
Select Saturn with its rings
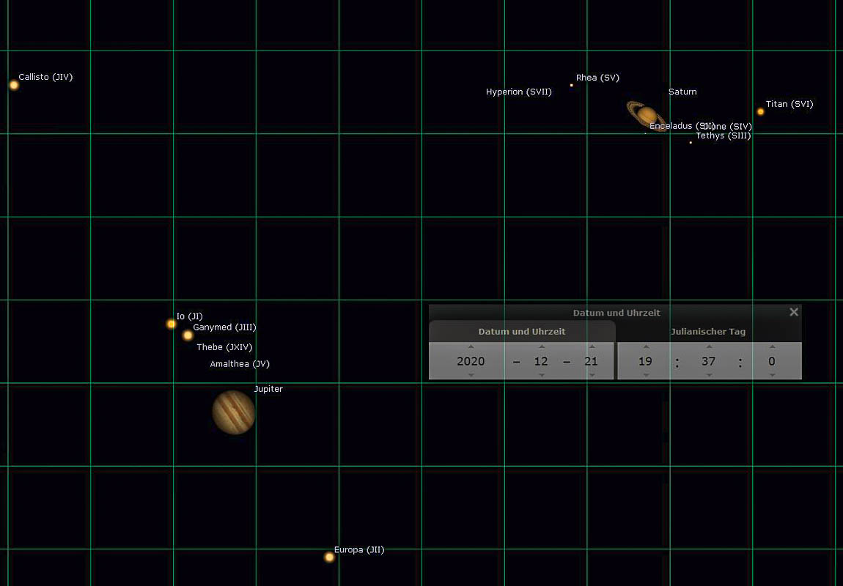point(647,115)
